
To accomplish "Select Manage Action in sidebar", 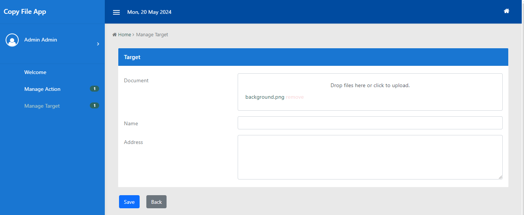I will coord(42,89).
